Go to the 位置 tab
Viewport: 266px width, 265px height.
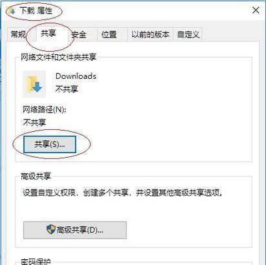pos(109,34)
